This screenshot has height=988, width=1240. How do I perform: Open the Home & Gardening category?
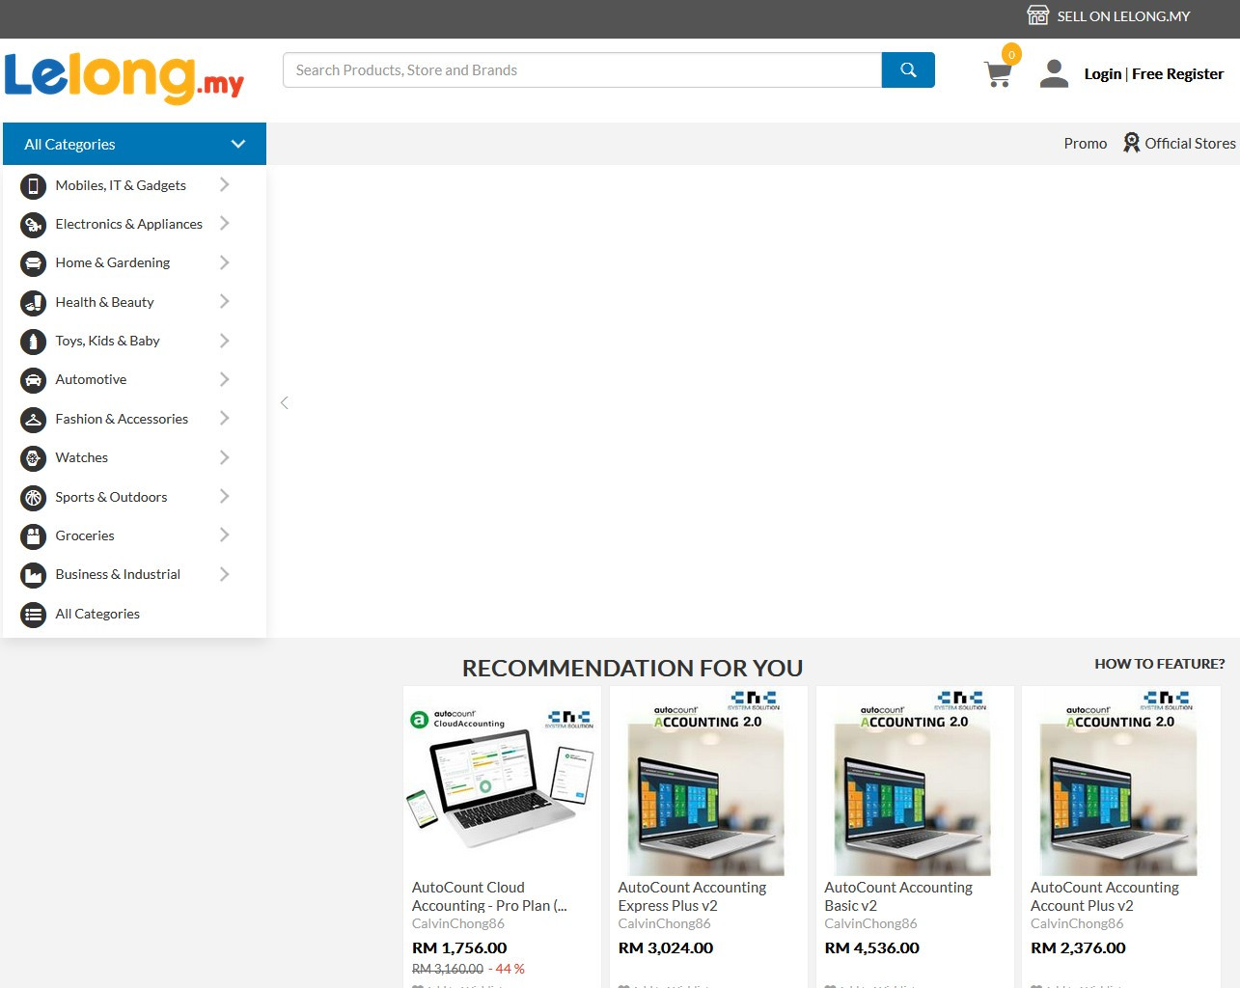pyautogui.click(x=112, y=262)
